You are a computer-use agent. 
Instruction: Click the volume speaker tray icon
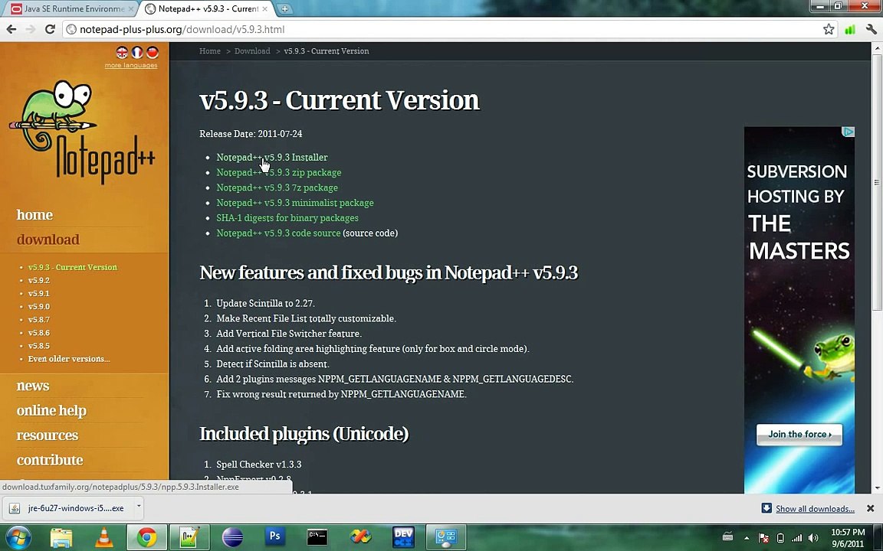tap(813, 537)
